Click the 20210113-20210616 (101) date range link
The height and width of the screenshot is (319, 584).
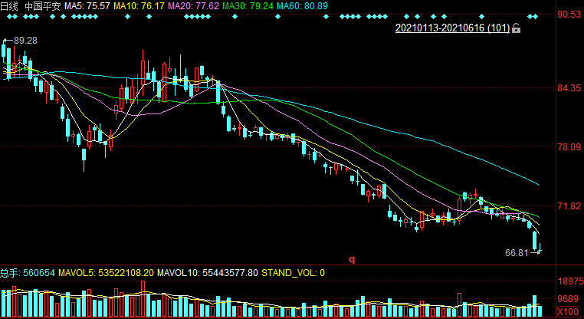pyautogui.click(x=451, y=28)
